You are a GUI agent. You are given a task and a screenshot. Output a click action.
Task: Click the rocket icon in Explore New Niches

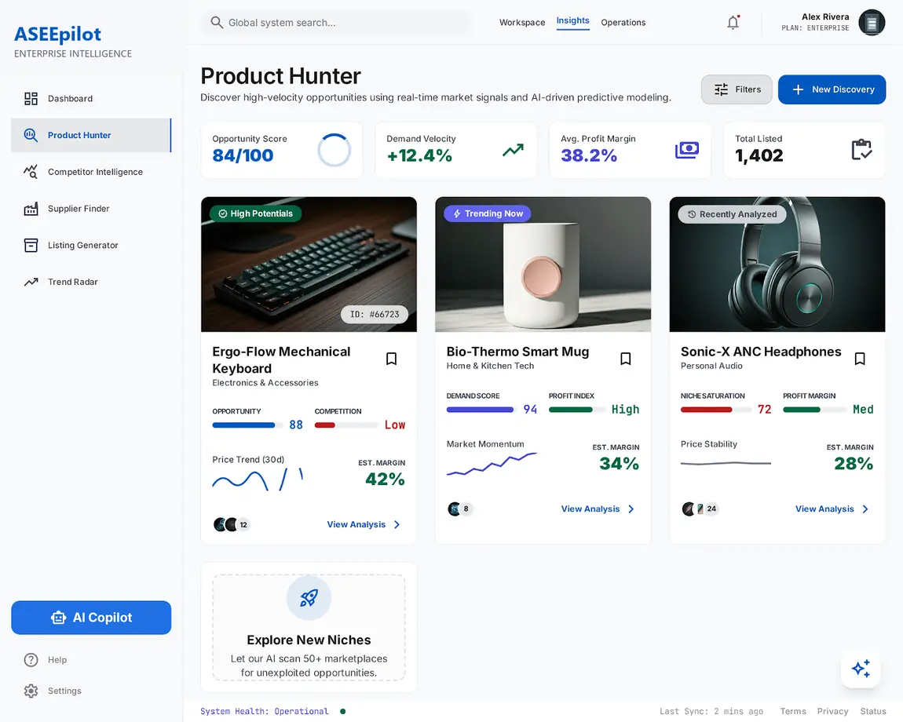tap(309, 598)
